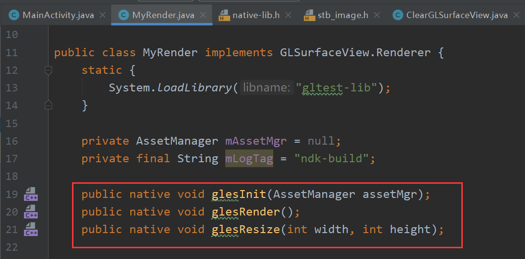Switch to ClearGLSurfaceView.java tab

tap(457, 15)
